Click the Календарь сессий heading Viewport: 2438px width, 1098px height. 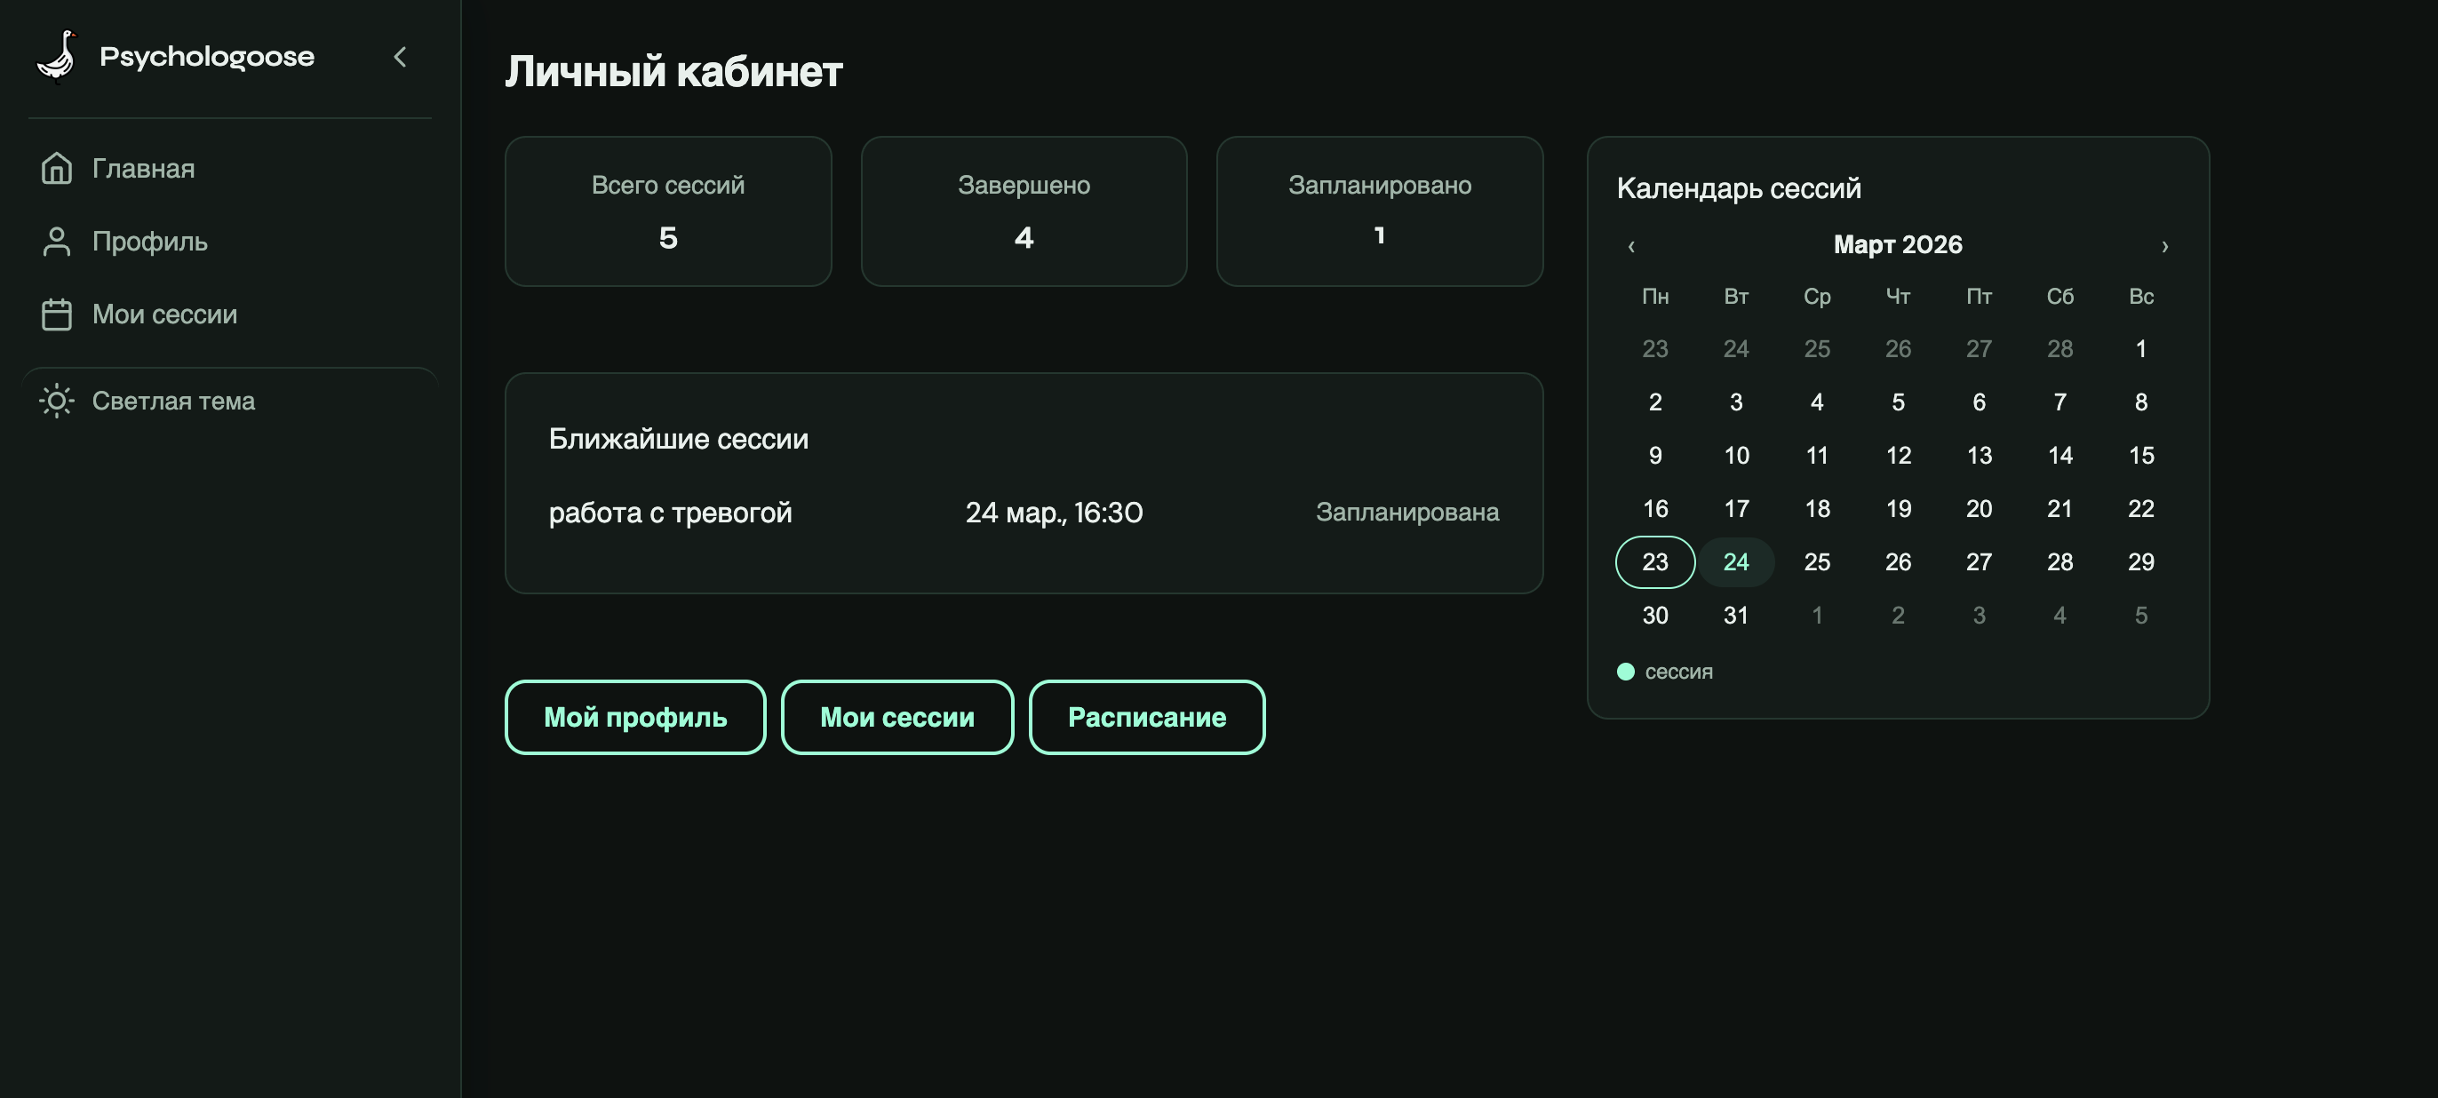(1739, 188)
